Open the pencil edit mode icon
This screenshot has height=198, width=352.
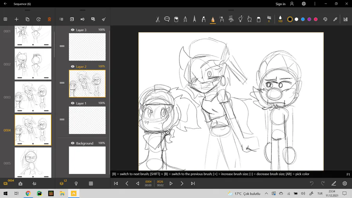334,184
